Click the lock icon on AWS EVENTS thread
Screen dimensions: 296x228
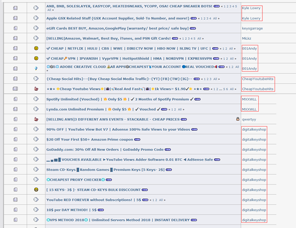coord(238,119)
